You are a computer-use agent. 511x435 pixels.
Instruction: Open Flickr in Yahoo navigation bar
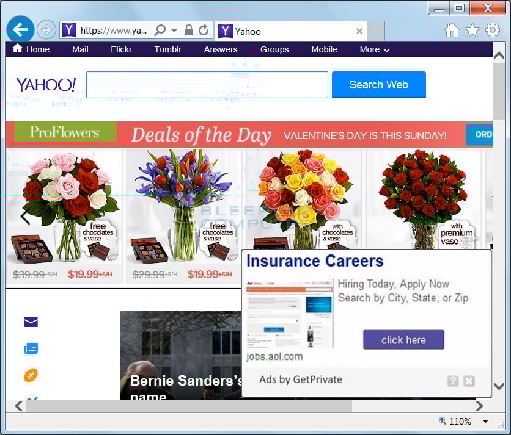click(121, 49)
